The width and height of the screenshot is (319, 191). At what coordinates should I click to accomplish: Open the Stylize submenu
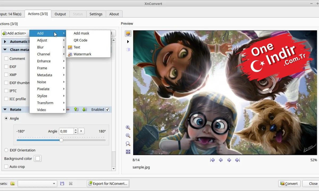pos(48,96)
